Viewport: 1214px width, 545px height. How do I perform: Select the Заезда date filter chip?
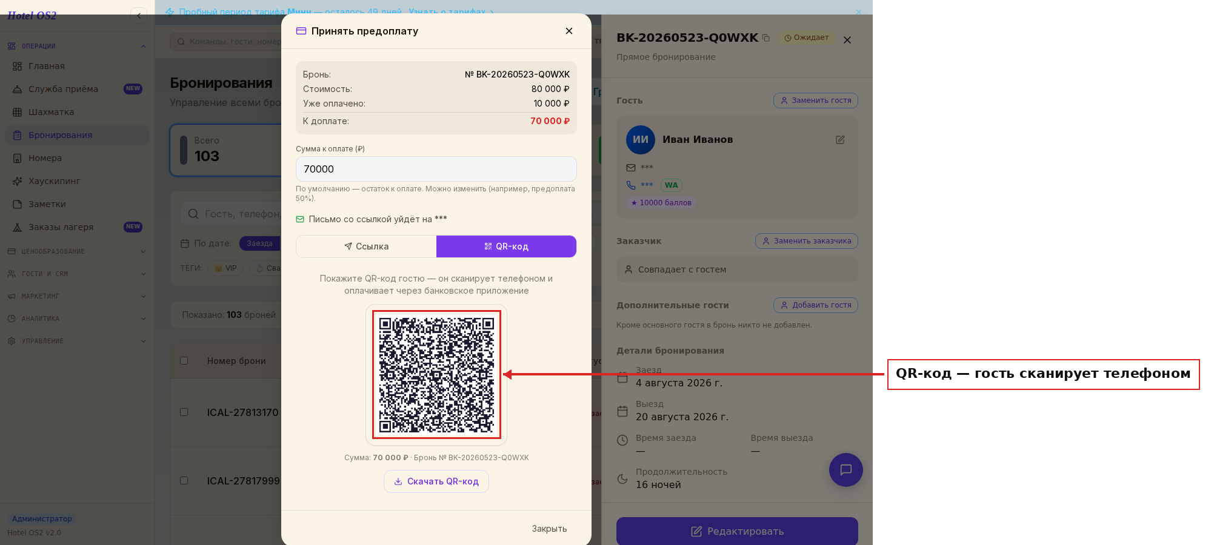click(260, 243)
